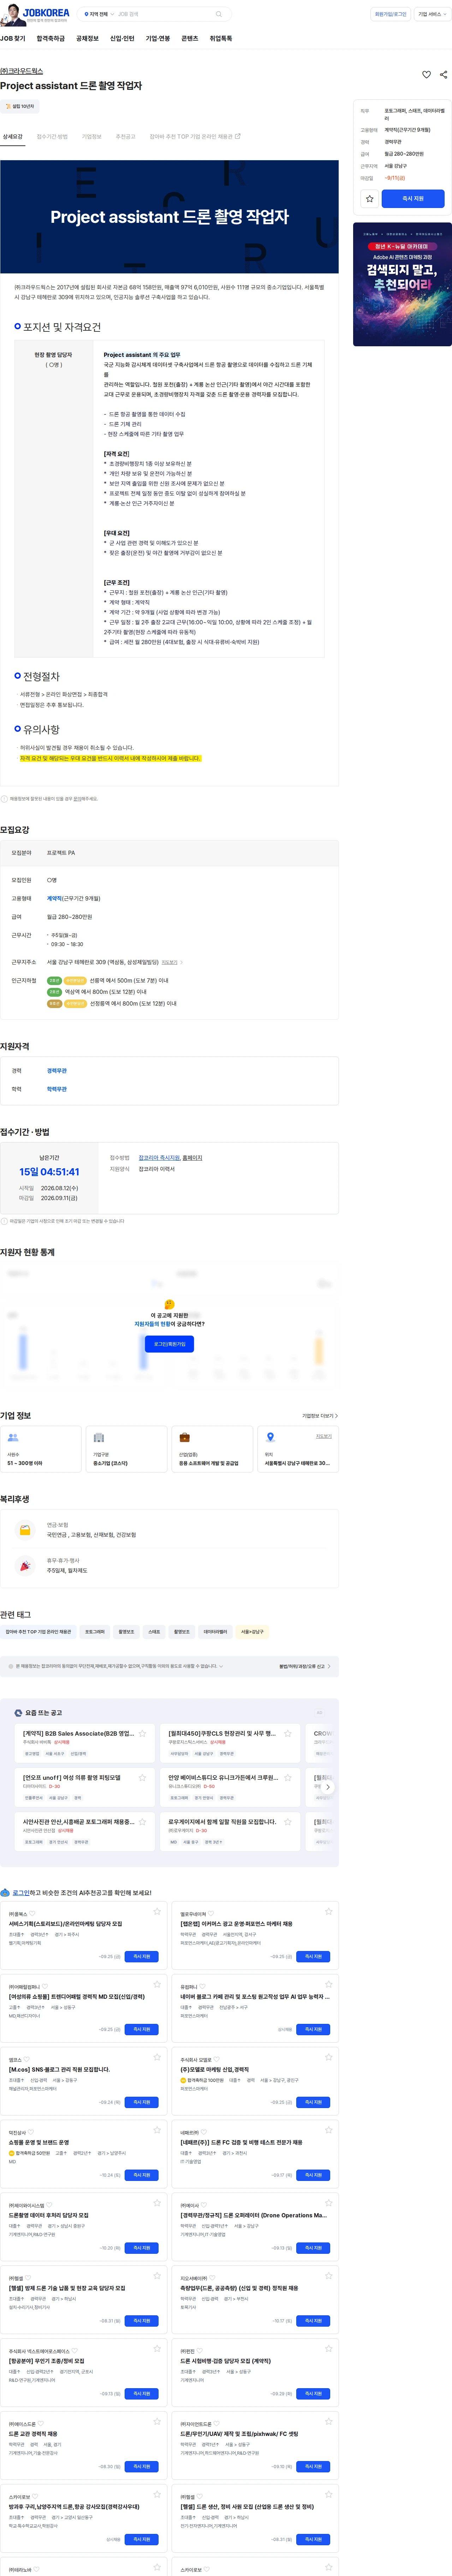Viewport: 452px width, 2576px height.
Task: Click star on [캠온랩] 아키엑스 card
Action: pos(328,1911)
